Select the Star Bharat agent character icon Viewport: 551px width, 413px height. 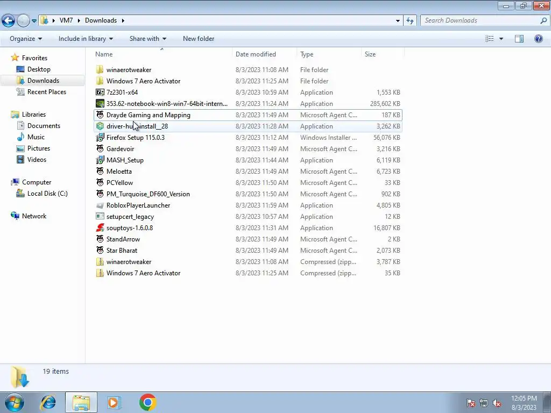[100, 251]
